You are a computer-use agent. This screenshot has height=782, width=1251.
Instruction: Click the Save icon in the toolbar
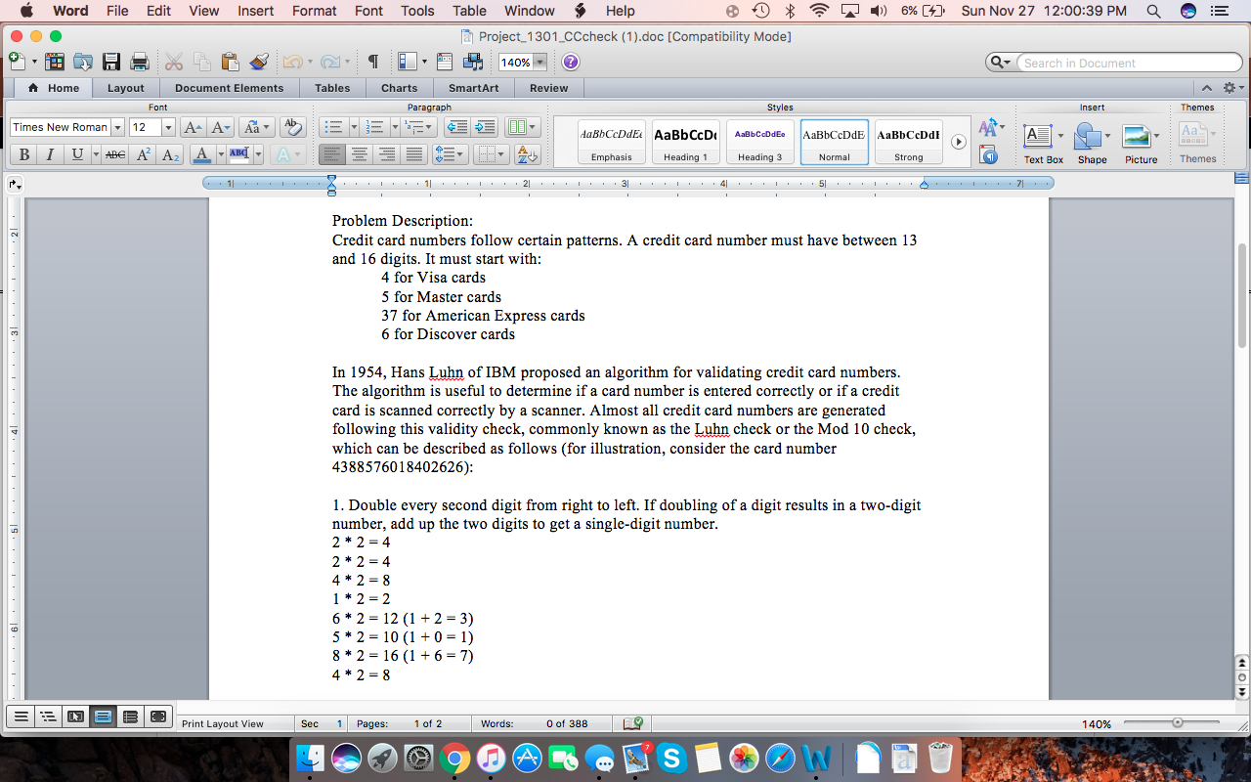(x=111, y=61)
